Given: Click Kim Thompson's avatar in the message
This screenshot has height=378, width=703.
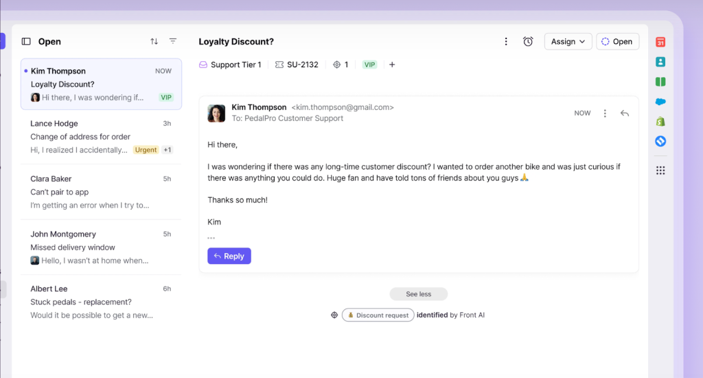Looking at the screenshot, I should coord(216,113).
